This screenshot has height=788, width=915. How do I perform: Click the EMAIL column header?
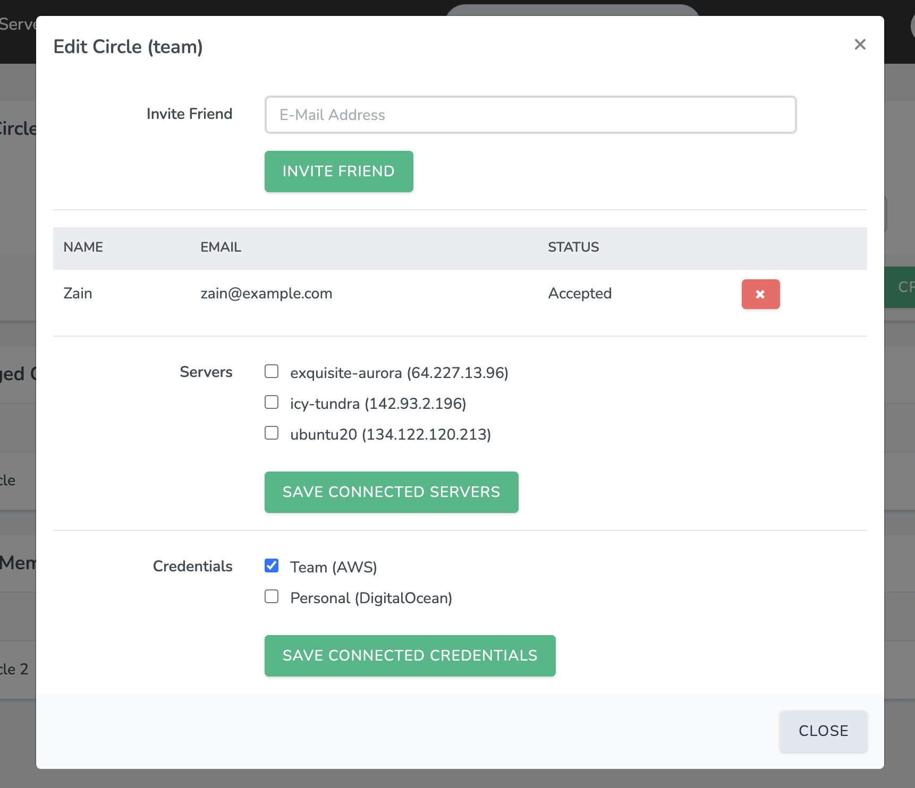click(x=220, y=247)
